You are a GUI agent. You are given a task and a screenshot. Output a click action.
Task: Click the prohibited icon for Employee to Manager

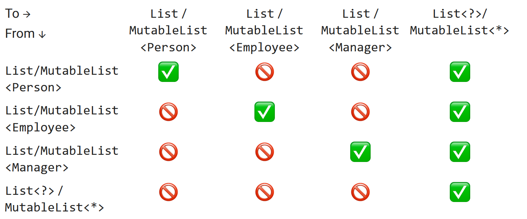click(x=360, y=112)
